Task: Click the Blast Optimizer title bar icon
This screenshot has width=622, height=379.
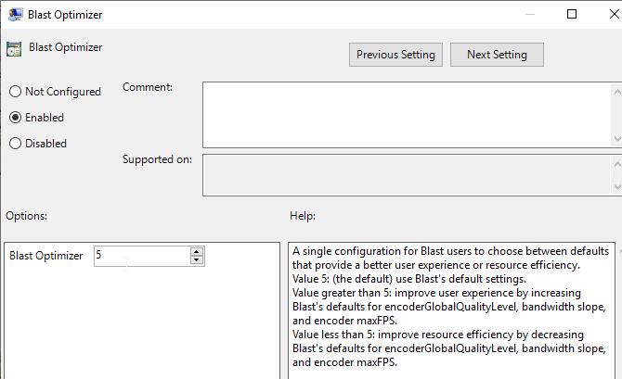Action: click(15, 15)
